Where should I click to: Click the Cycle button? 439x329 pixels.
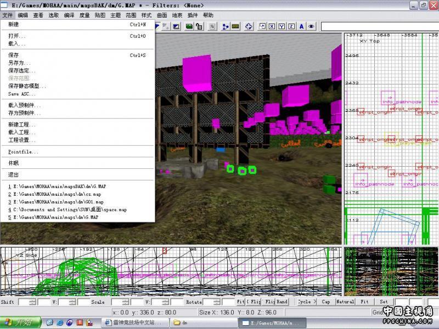click(306, 302)
